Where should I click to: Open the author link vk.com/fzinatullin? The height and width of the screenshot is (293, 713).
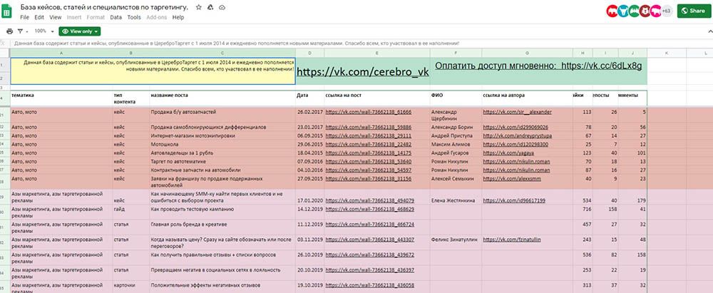(512, 240)
